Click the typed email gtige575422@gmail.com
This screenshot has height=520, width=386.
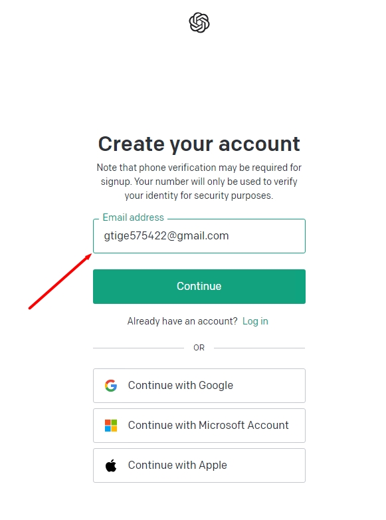click(x=166, y=236)
